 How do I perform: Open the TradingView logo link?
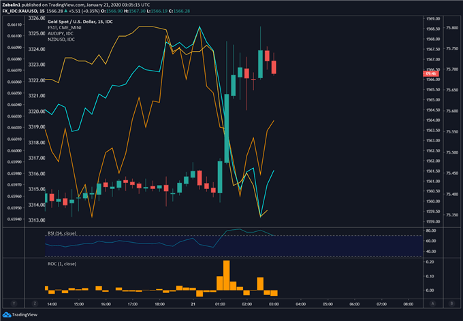point(20,315)
